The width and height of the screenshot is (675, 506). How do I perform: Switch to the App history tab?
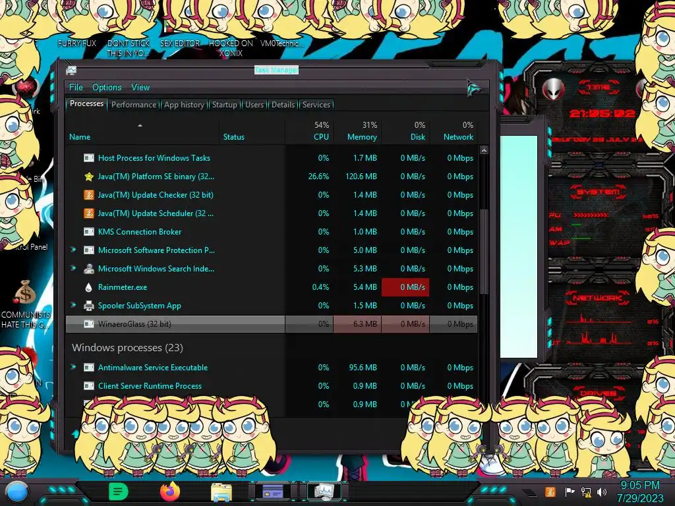[x=184, y=105]
